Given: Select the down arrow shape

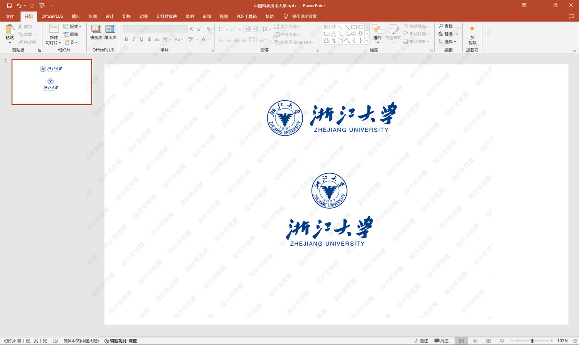Looking at the screenshot, I should 361,34.
